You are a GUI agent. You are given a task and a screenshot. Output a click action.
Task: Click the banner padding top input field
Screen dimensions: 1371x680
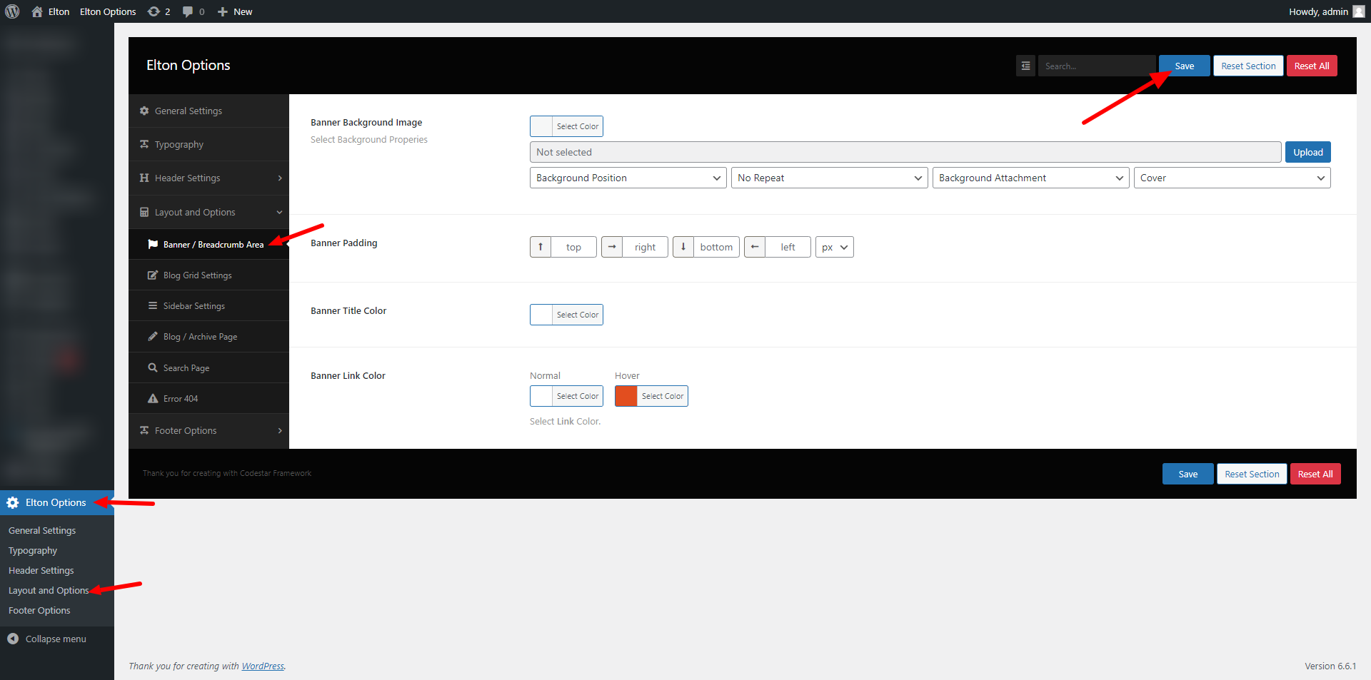573,247
